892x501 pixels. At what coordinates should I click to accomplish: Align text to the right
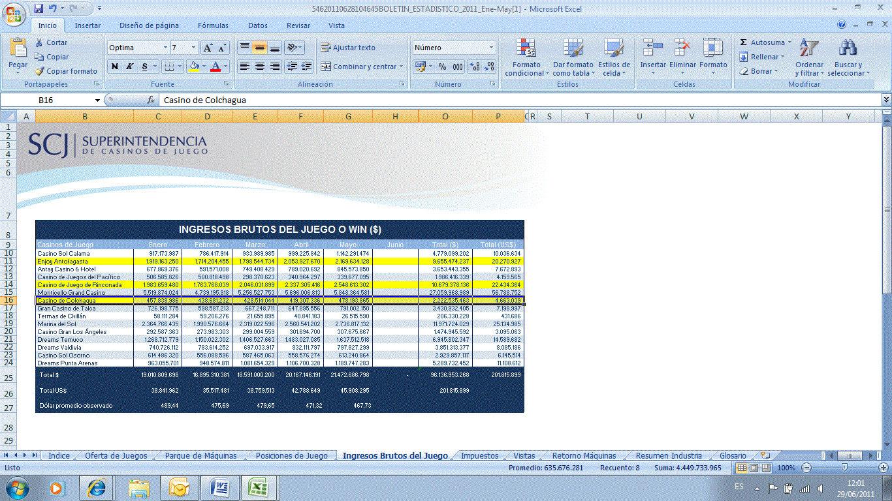tap(274, 67)
